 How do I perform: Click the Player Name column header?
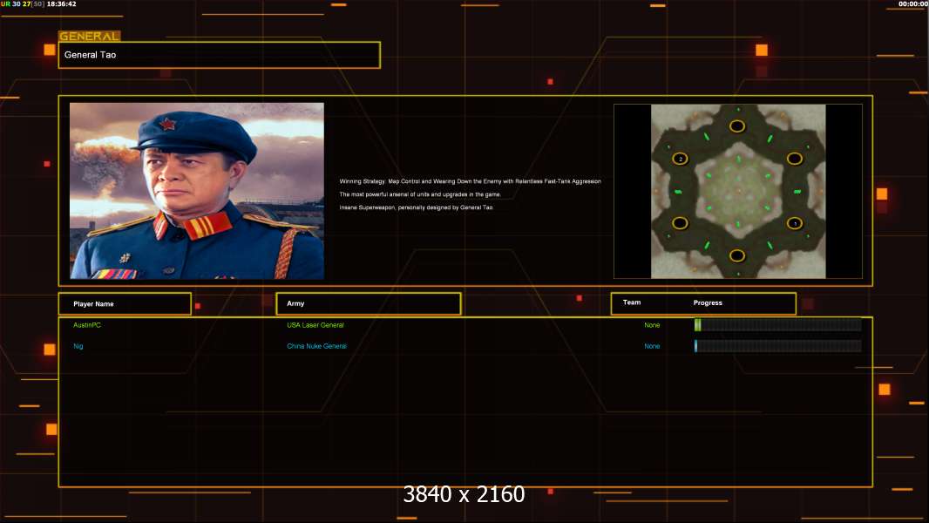point(125,304)
